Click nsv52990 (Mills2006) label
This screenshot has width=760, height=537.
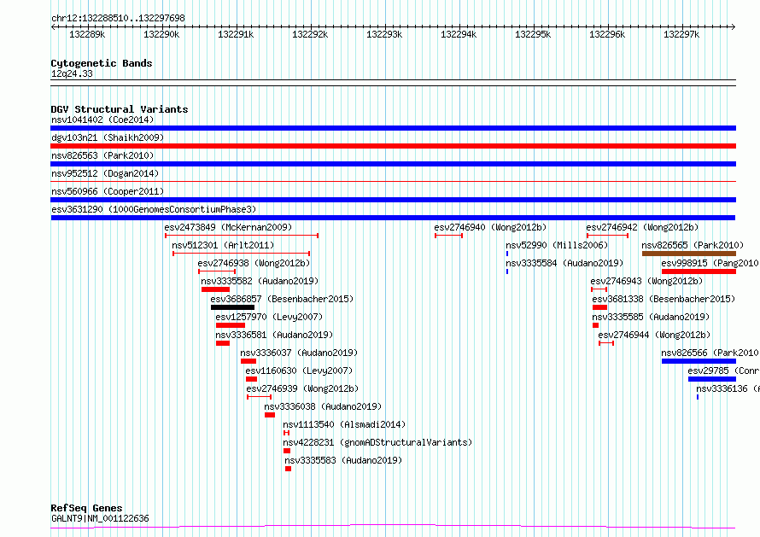click(557, 245)
